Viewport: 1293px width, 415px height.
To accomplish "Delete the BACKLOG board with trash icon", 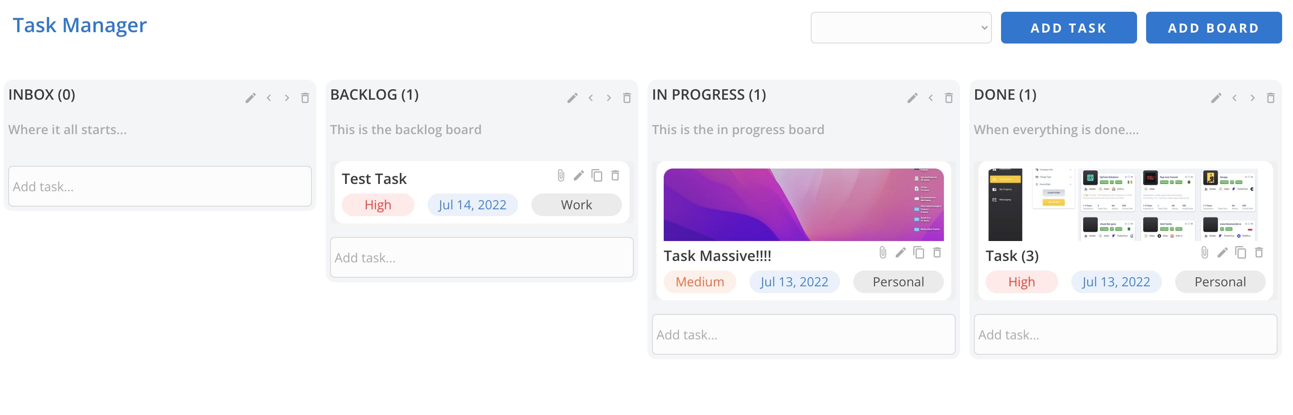I will [627, 98].
